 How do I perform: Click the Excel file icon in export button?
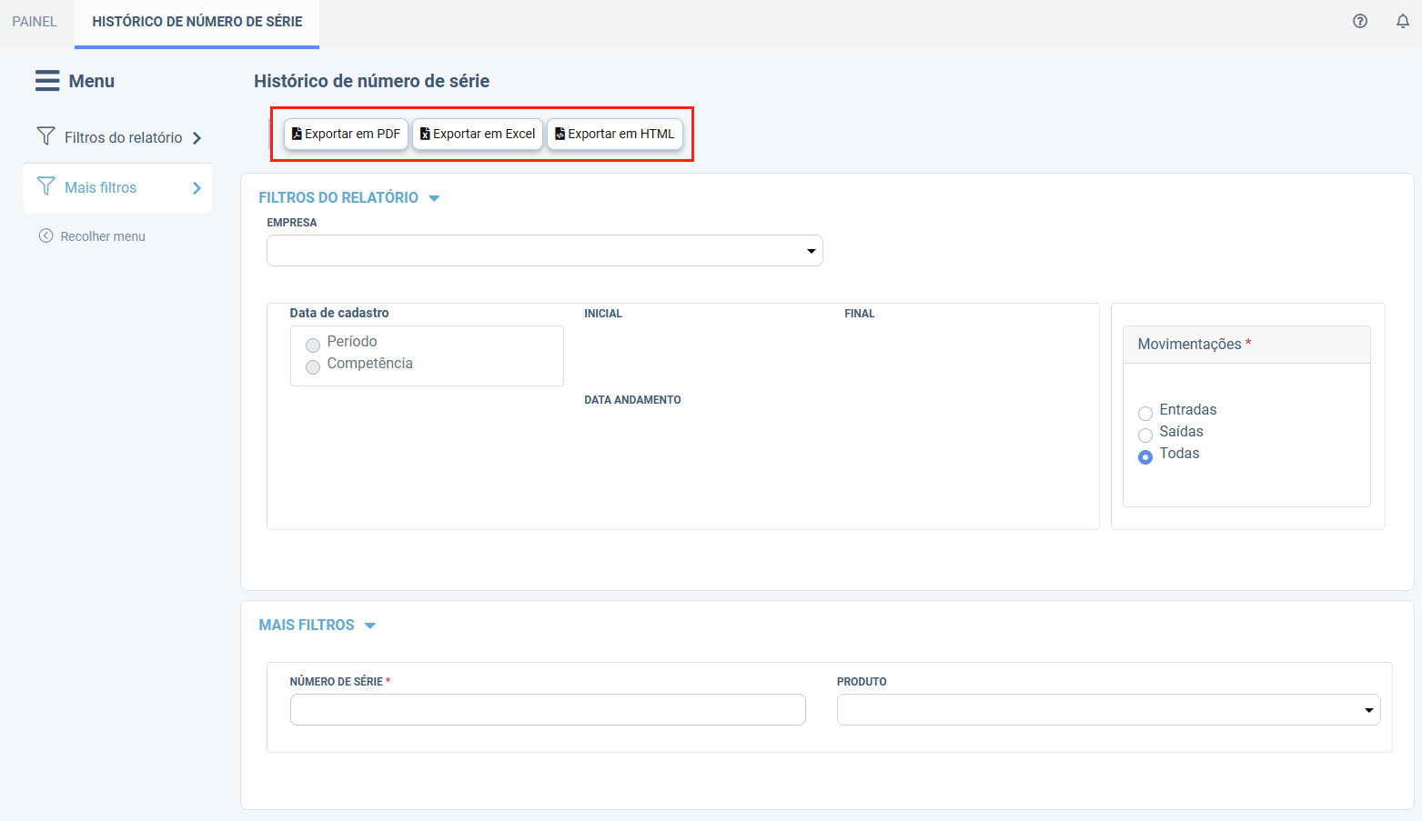point(425,134)
